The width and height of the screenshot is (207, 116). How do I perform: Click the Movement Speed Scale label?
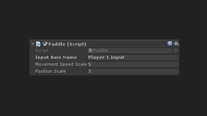tap(61, 64)
